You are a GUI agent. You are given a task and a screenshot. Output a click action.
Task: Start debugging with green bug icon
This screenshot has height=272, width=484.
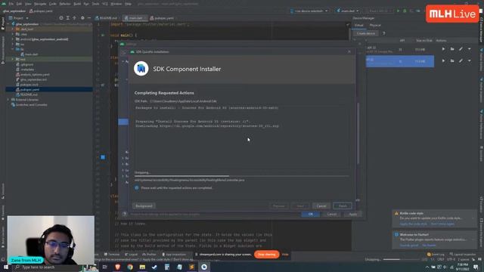tap(405, 11)
